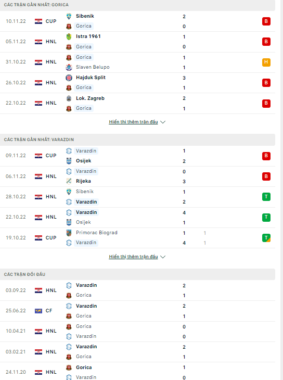
Task: Click the Istra 1961 team logo
Action: (69, 36)
